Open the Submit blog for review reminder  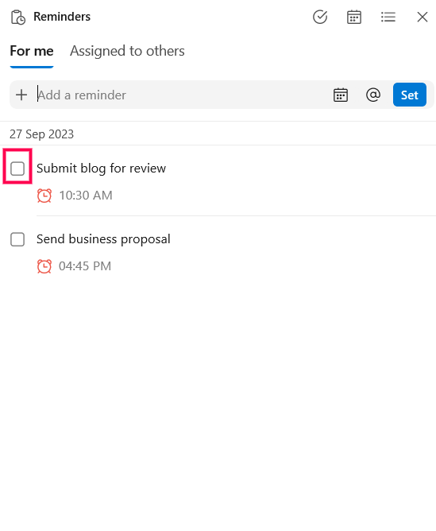pyautogui.click(x=101, y=169)
